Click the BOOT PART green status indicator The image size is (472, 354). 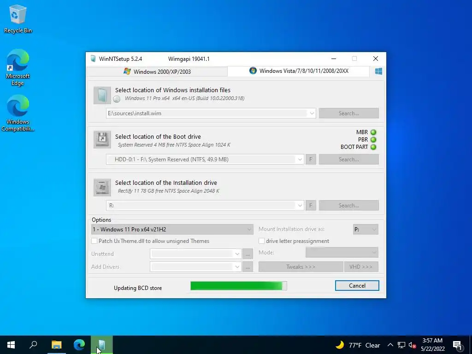point(373,147)
